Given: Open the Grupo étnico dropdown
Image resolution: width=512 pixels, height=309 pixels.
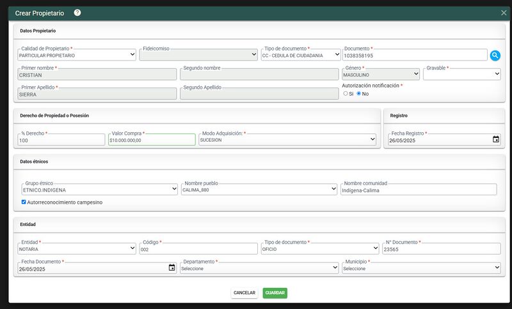Looking at the screenshot, I should point(99,190).
